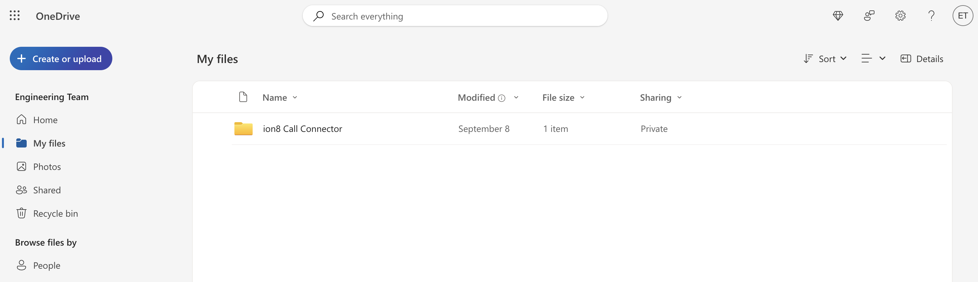Open the view layout switcher dropdown

873,59
